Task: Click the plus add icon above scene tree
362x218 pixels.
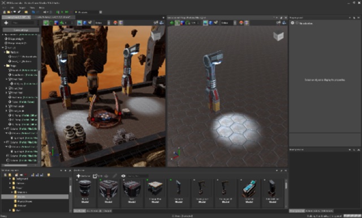Action: click(x=6, y=23)
